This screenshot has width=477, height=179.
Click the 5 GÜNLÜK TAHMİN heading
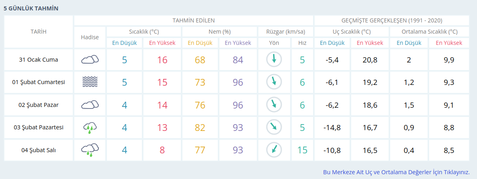[31, 8]
